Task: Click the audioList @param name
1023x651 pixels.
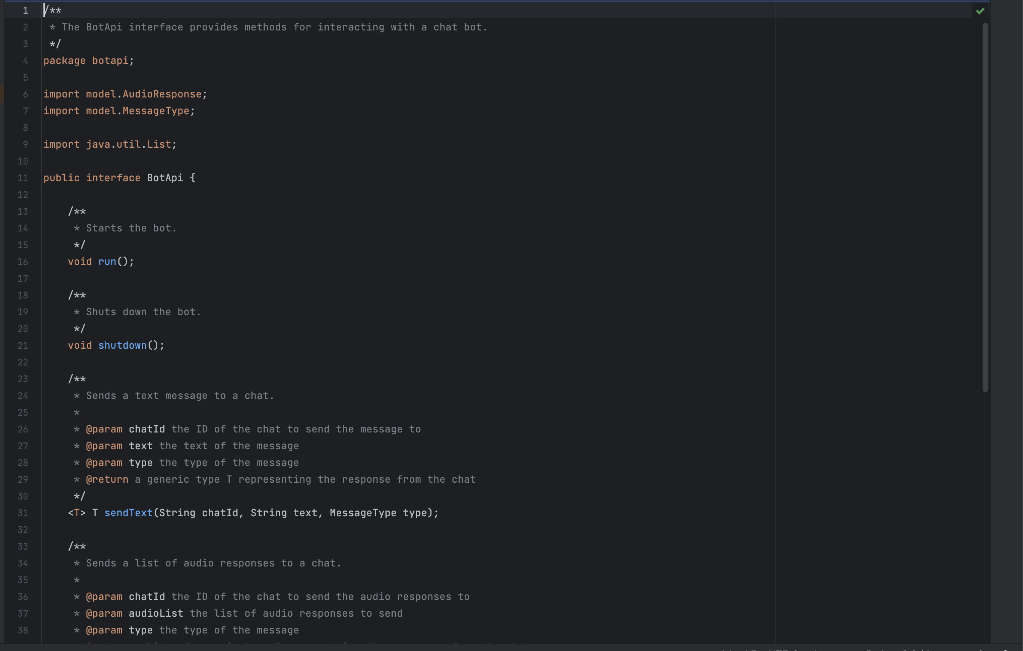Action: (156, 613)
